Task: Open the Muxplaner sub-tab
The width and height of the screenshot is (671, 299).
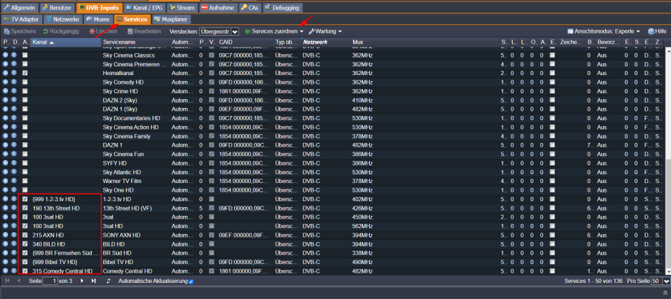Action: 170,19
